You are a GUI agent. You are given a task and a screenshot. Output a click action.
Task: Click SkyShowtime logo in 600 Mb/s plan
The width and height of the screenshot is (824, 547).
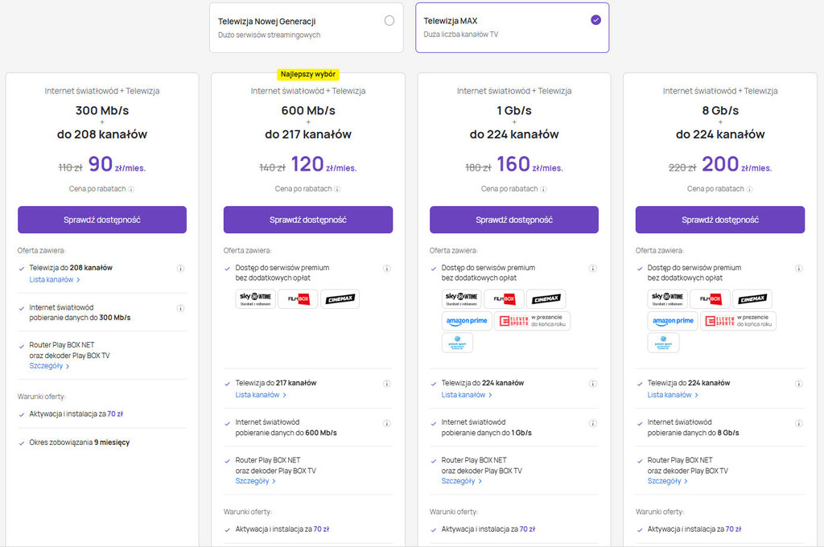pyautogui.click(x=256, y=299)
